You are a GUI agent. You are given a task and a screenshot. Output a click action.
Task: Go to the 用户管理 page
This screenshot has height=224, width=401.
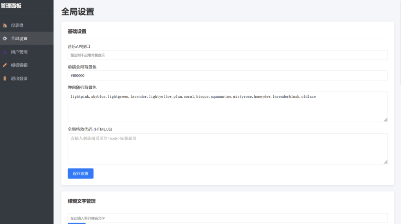coord(19,52)
